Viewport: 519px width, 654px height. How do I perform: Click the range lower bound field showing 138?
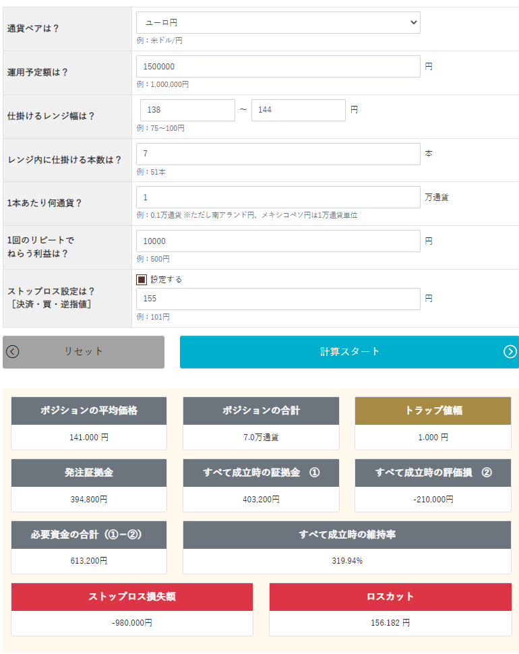pyautogui.click(x=187, y=110)
